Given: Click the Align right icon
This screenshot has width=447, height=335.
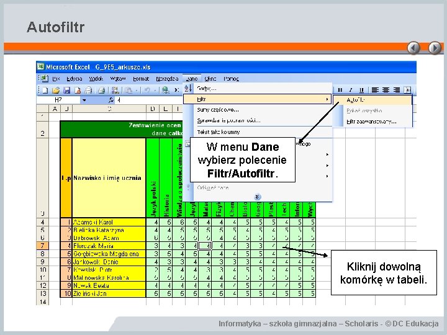Looking at the screenshot, I should click(x=397, y=90).
